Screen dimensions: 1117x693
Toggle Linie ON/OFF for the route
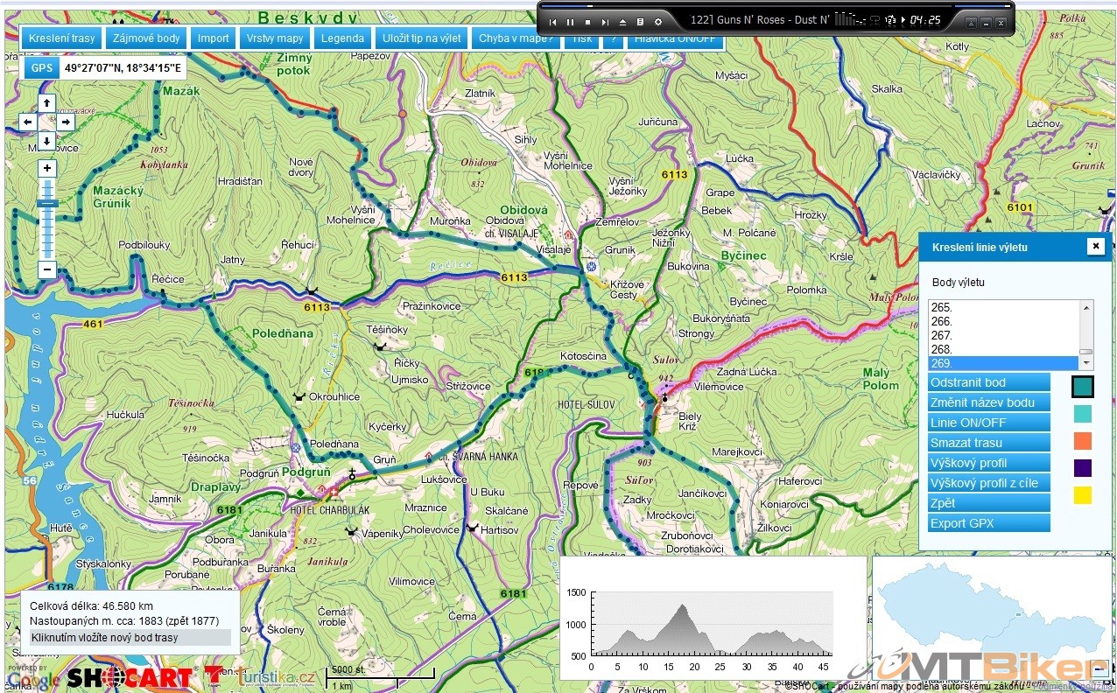988,423
